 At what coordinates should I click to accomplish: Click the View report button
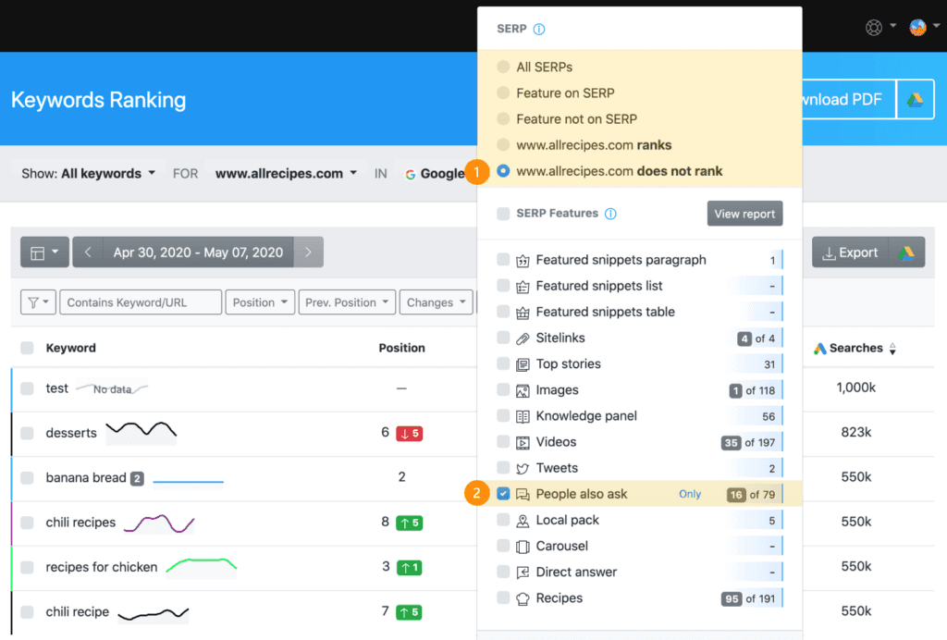tap(744, 214)
